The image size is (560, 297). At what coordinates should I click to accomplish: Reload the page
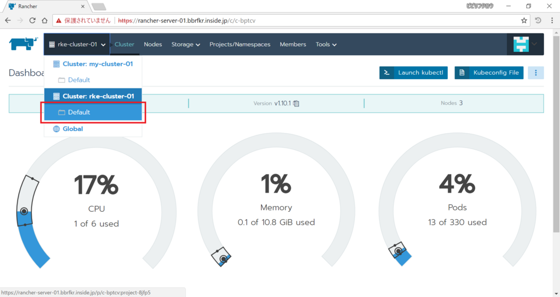point(32,20)
